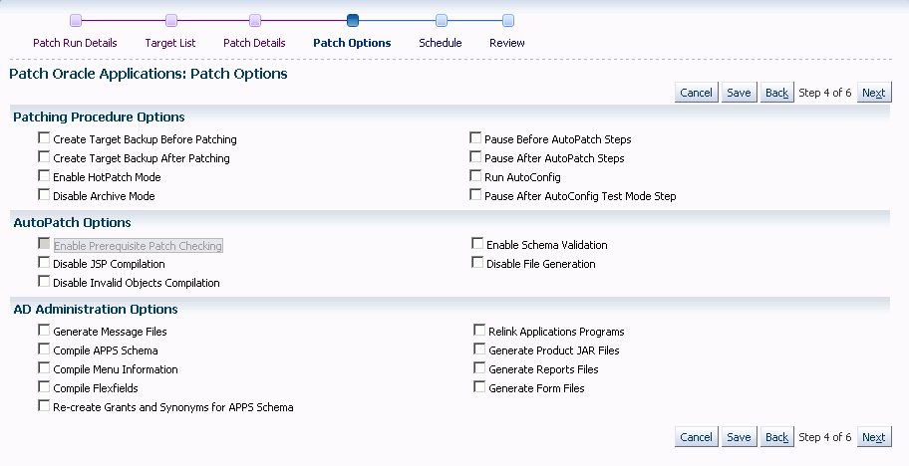Screen dimensions: 909x466
Task: Go to the Target List step label
Action: click(169, 43)
